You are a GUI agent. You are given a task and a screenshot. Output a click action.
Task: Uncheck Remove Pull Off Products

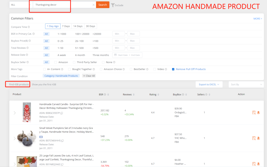tap(173, 69)
